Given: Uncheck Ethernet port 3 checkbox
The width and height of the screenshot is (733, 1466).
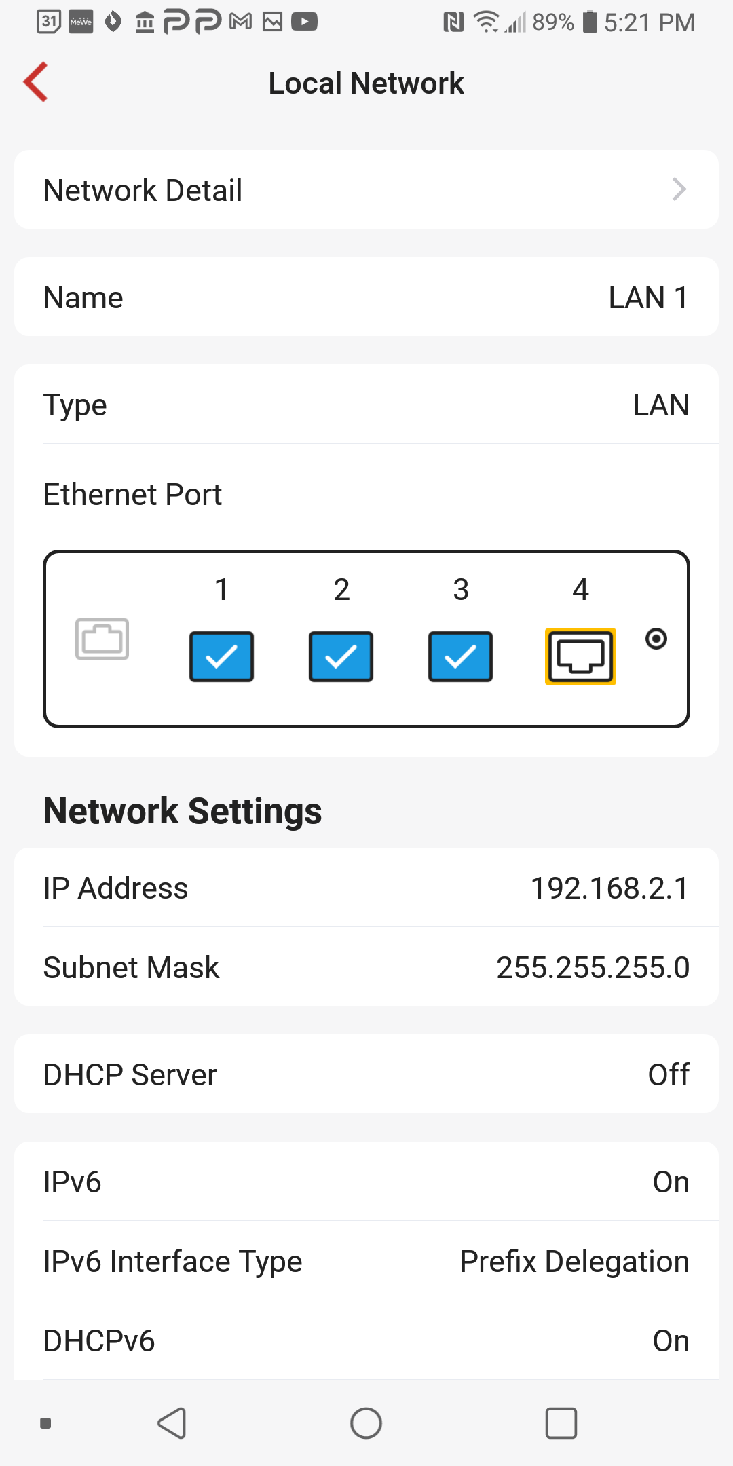Looking at the screenshot, I should pos(460,656).
